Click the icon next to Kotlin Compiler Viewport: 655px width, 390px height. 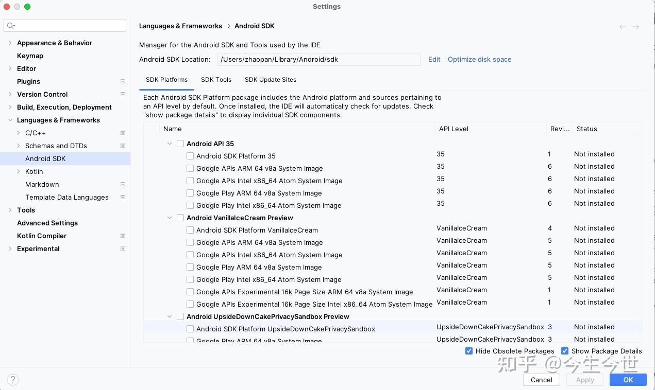coord(123,236)
